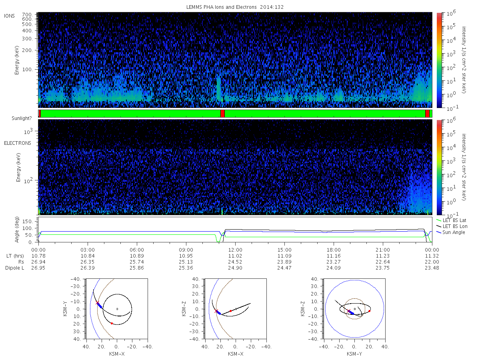Click the red sunlight segment at the right end
Screen dimensions: 480x360
pos(427,114)
